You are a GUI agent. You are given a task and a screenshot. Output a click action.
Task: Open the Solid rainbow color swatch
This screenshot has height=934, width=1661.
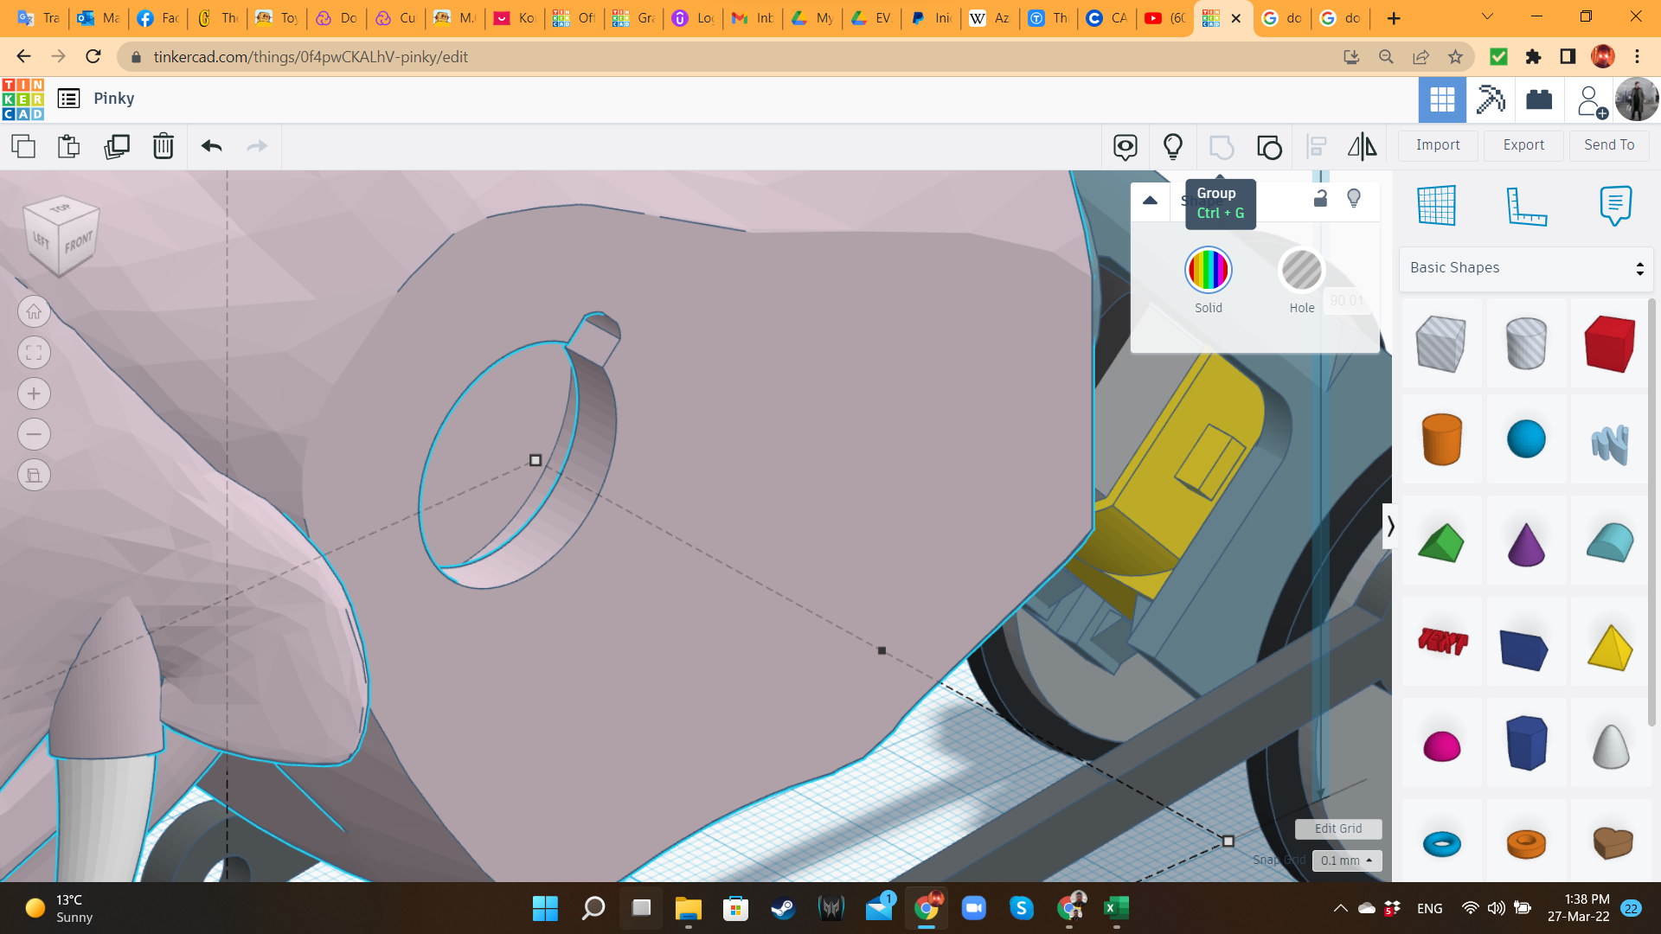click(1208, 271)
